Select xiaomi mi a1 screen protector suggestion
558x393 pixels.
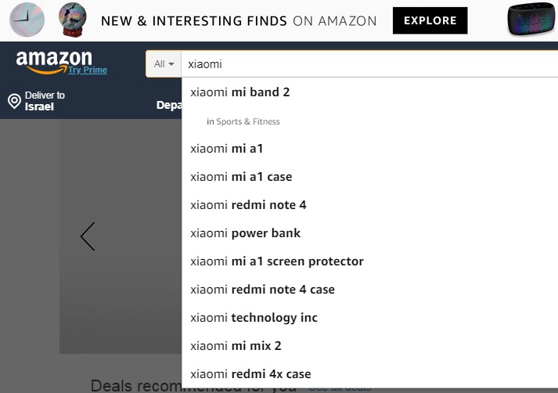[x=277, y=261]
